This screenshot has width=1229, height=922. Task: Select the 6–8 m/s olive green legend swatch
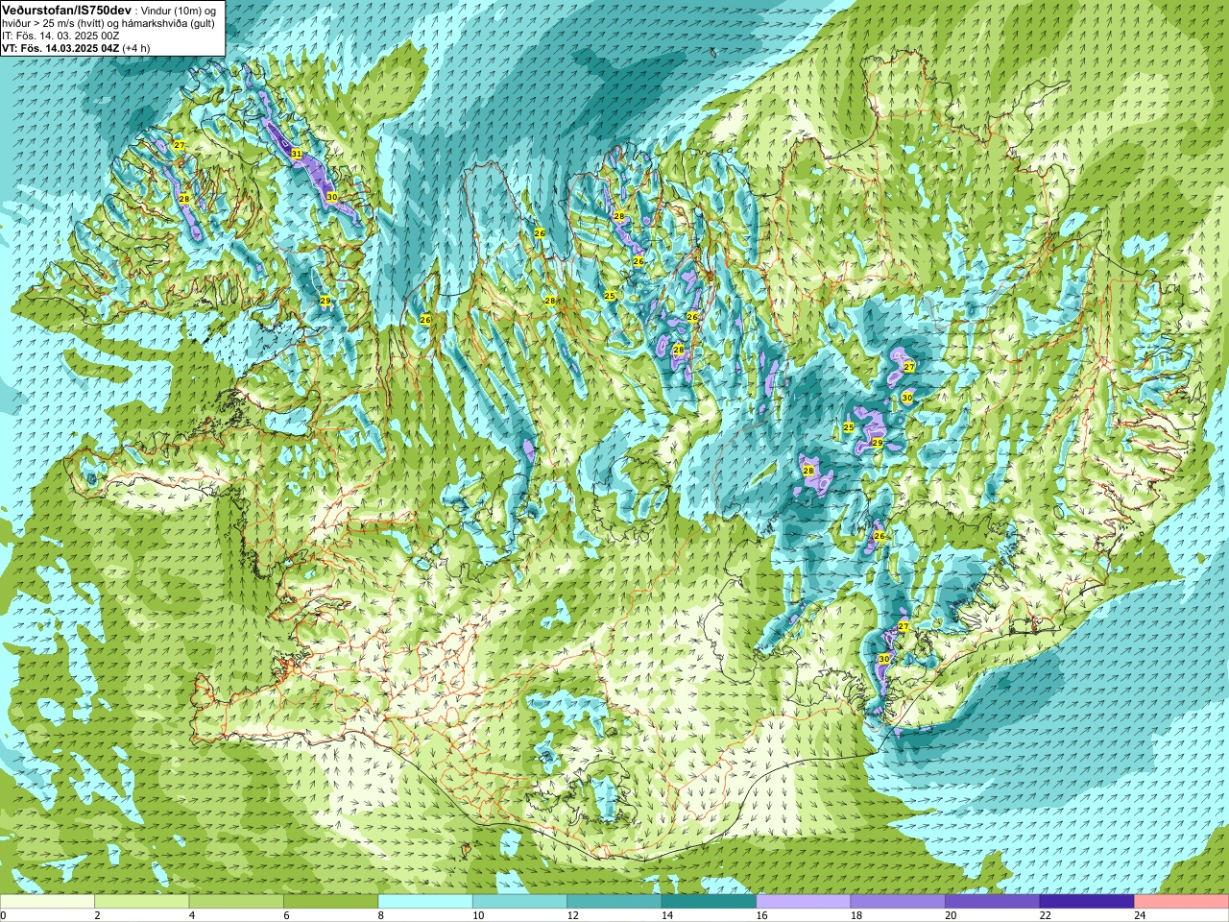point(330,902)
